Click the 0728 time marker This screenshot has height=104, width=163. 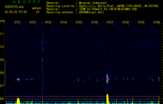coord(126,22)
